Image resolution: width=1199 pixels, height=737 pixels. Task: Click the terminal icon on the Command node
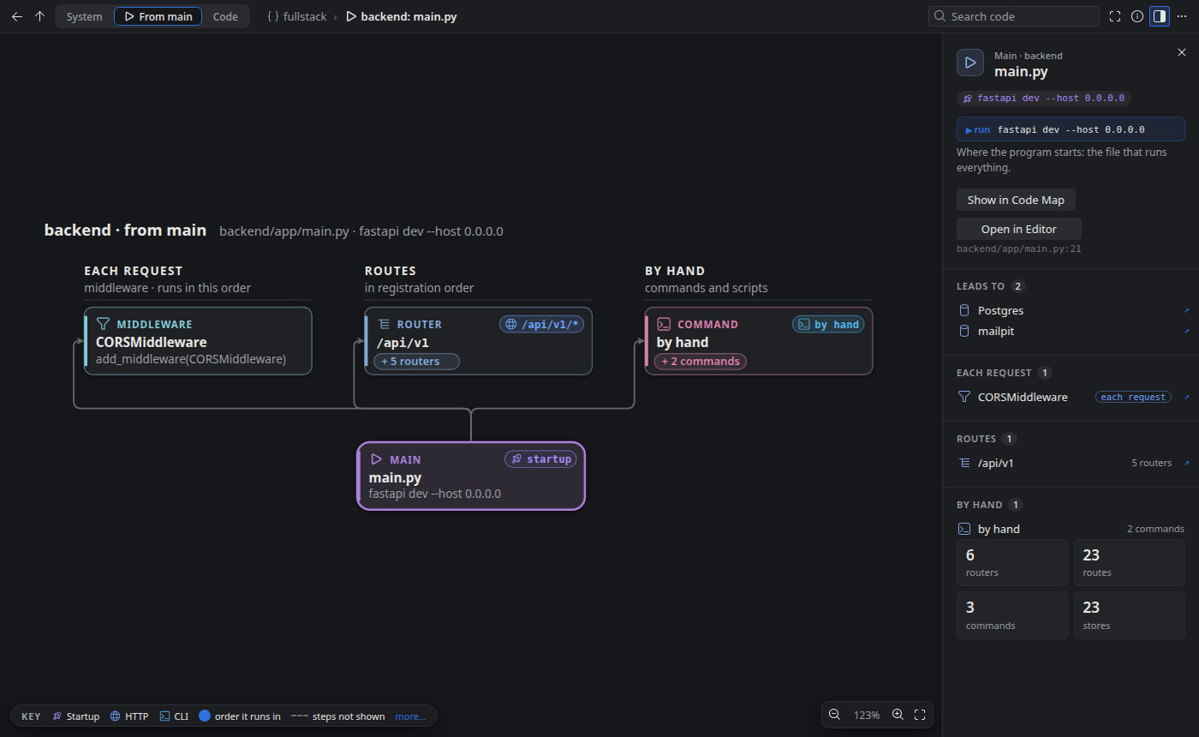point(664,324)
